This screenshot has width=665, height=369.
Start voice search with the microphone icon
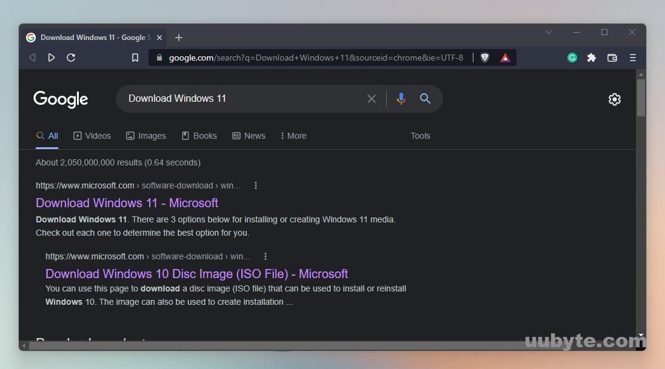401,98
